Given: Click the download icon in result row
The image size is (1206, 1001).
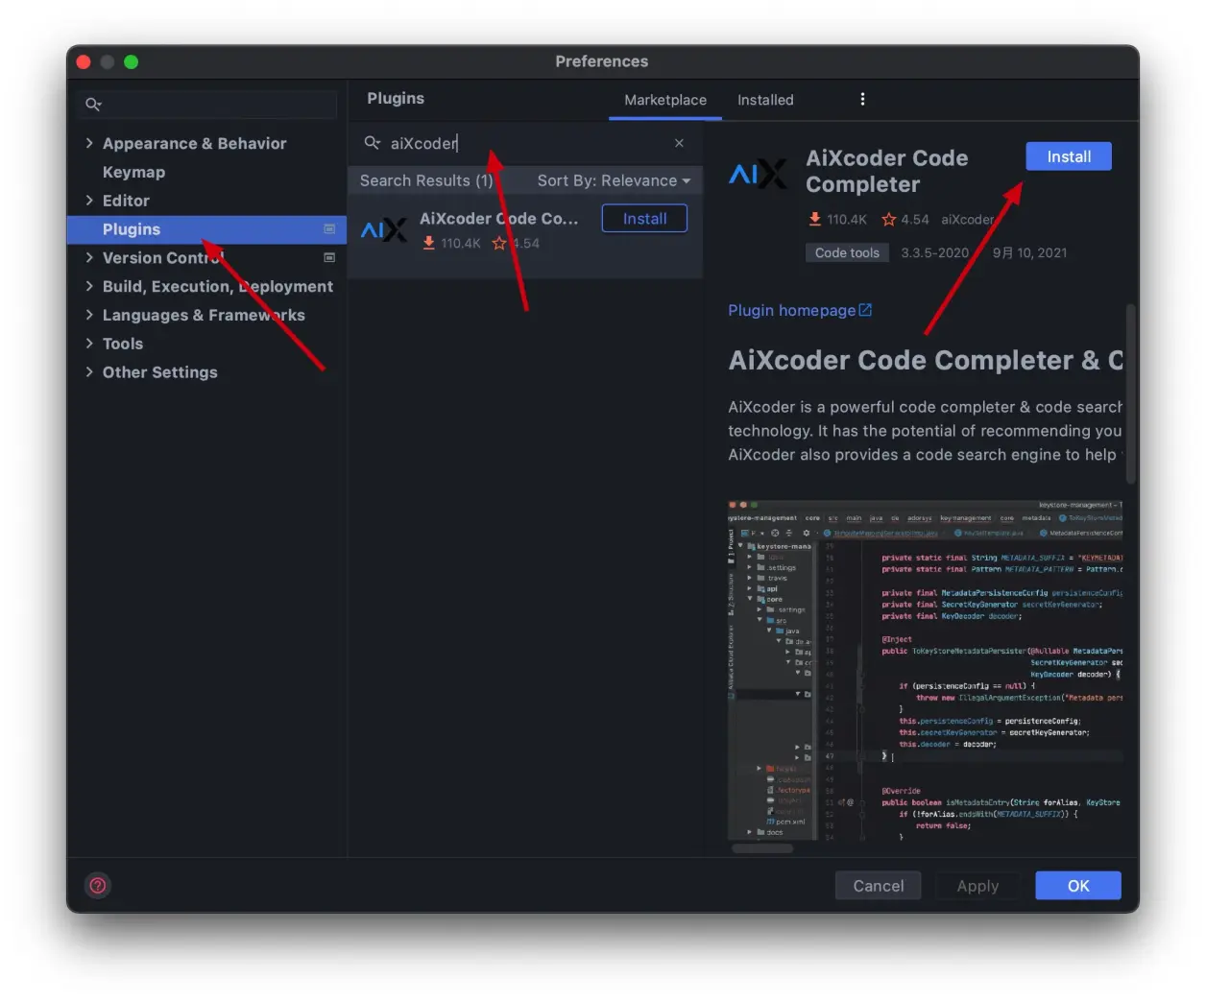Looking at the screenshot, I should 428,244.
